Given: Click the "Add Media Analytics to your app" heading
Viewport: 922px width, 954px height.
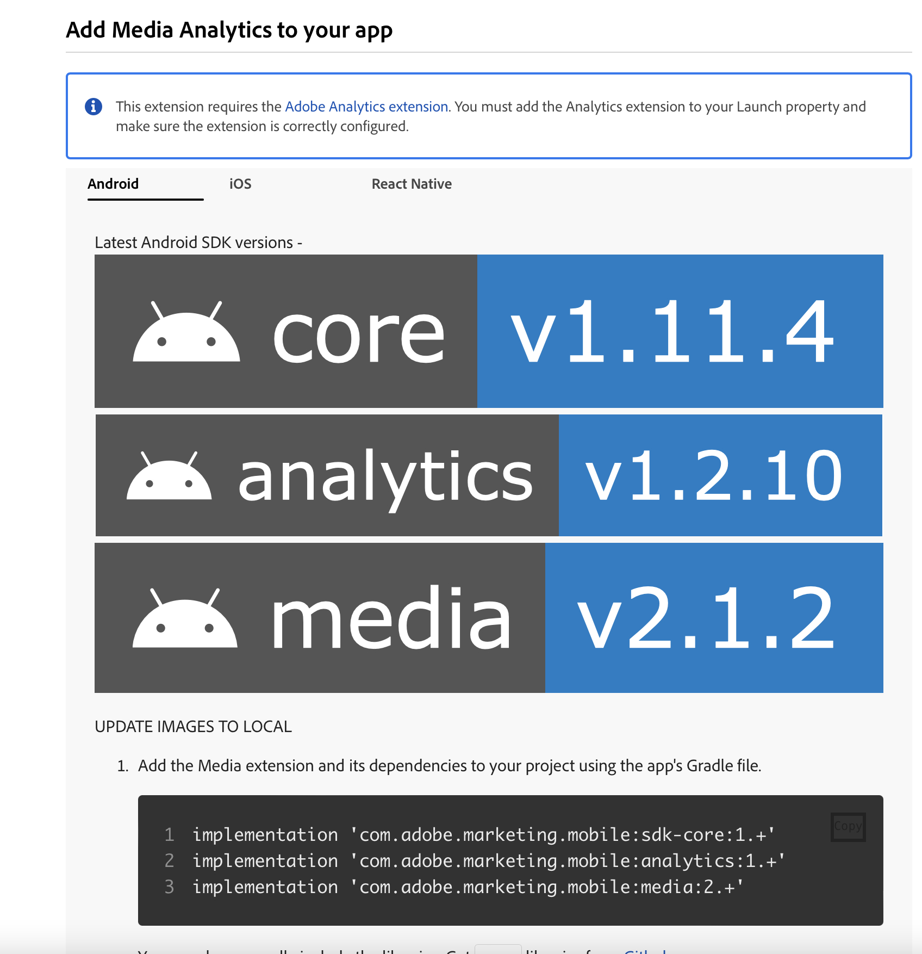Looking at the screenshot, I should pyautogui.click(x=229, y=30).
